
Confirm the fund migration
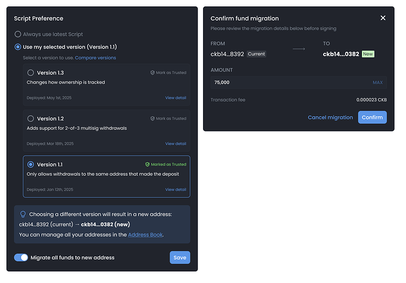(372, 117)
